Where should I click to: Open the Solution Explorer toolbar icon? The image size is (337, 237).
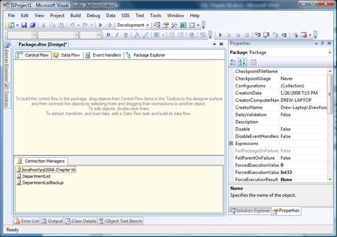157,25
